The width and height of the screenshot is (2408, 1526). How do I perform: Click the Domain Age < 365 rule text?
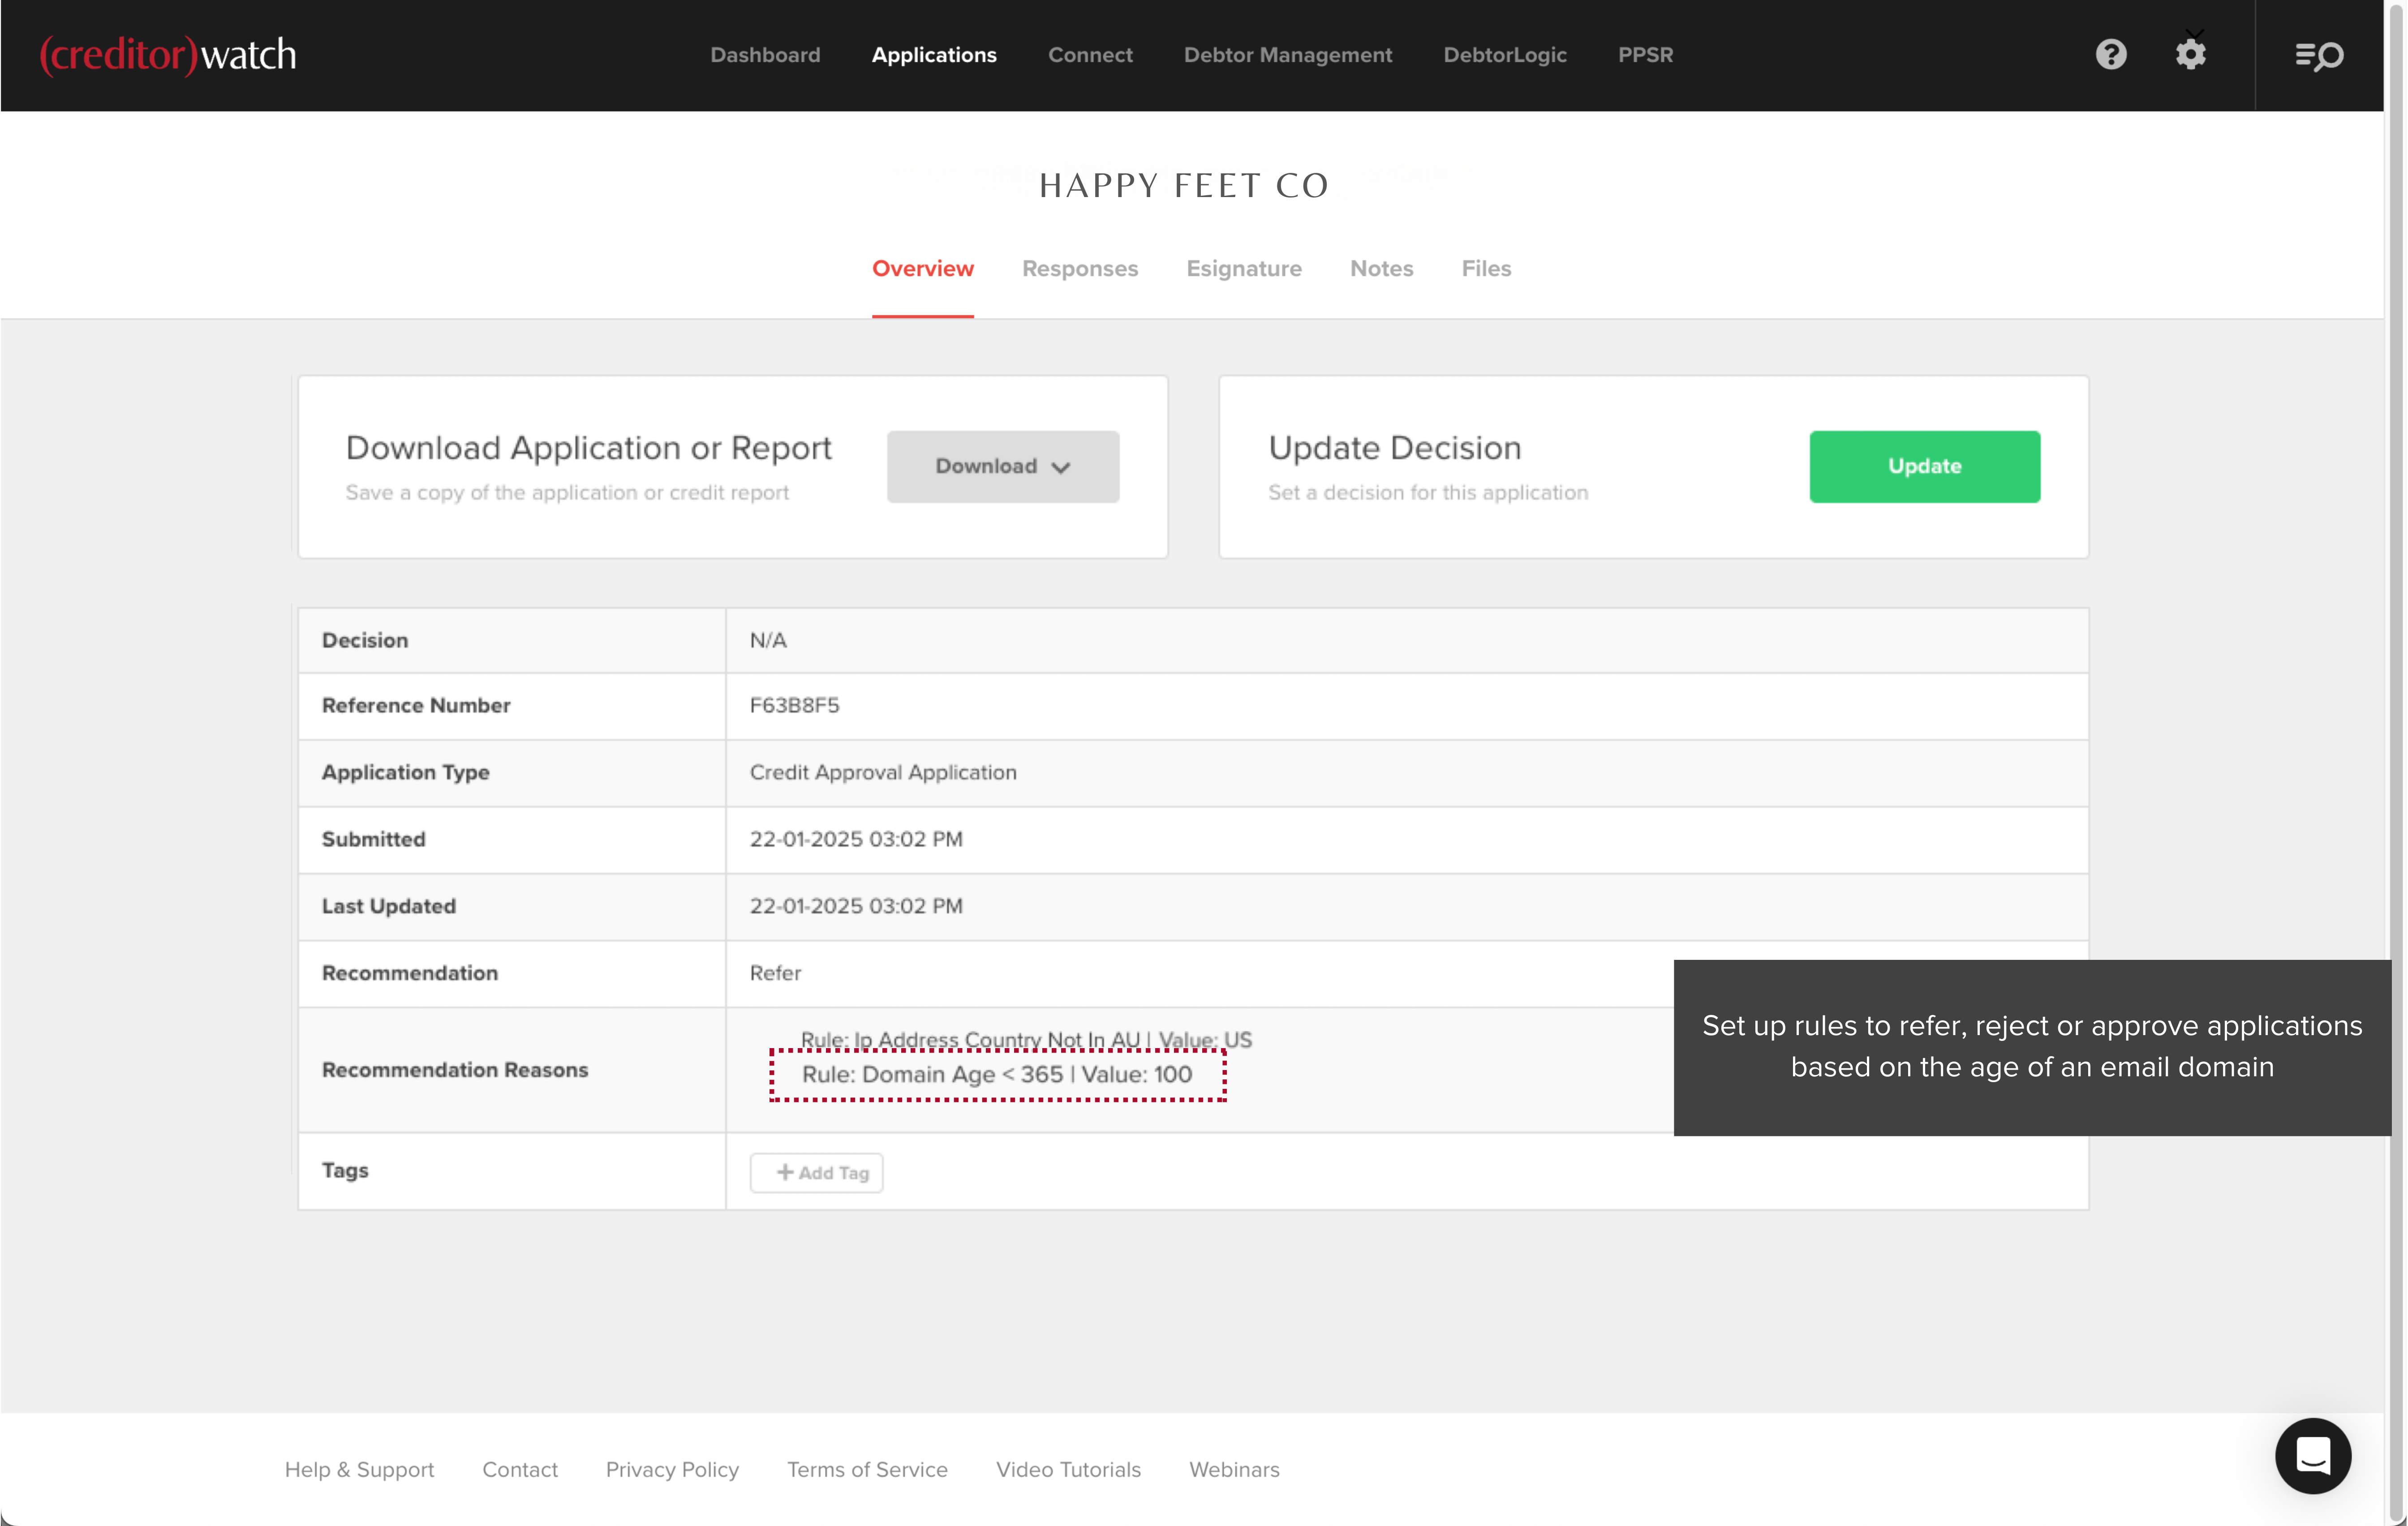tap(997, 1075)
